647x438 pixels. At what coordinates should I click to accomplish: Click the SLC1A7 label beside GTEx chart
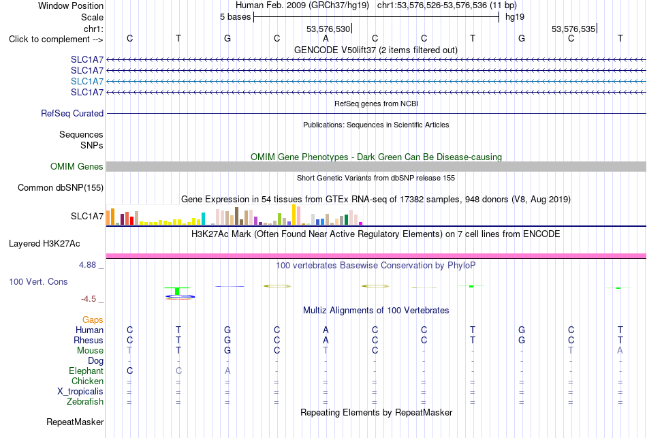point(87,217)
